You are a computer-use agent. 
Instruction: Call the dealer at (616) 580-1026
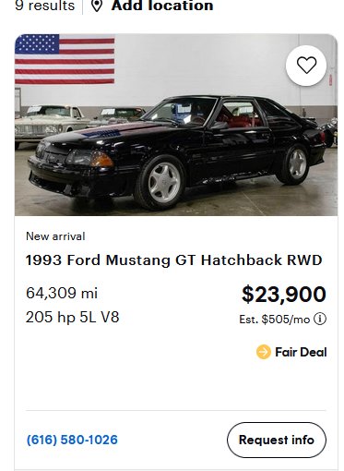coord(72,440)
